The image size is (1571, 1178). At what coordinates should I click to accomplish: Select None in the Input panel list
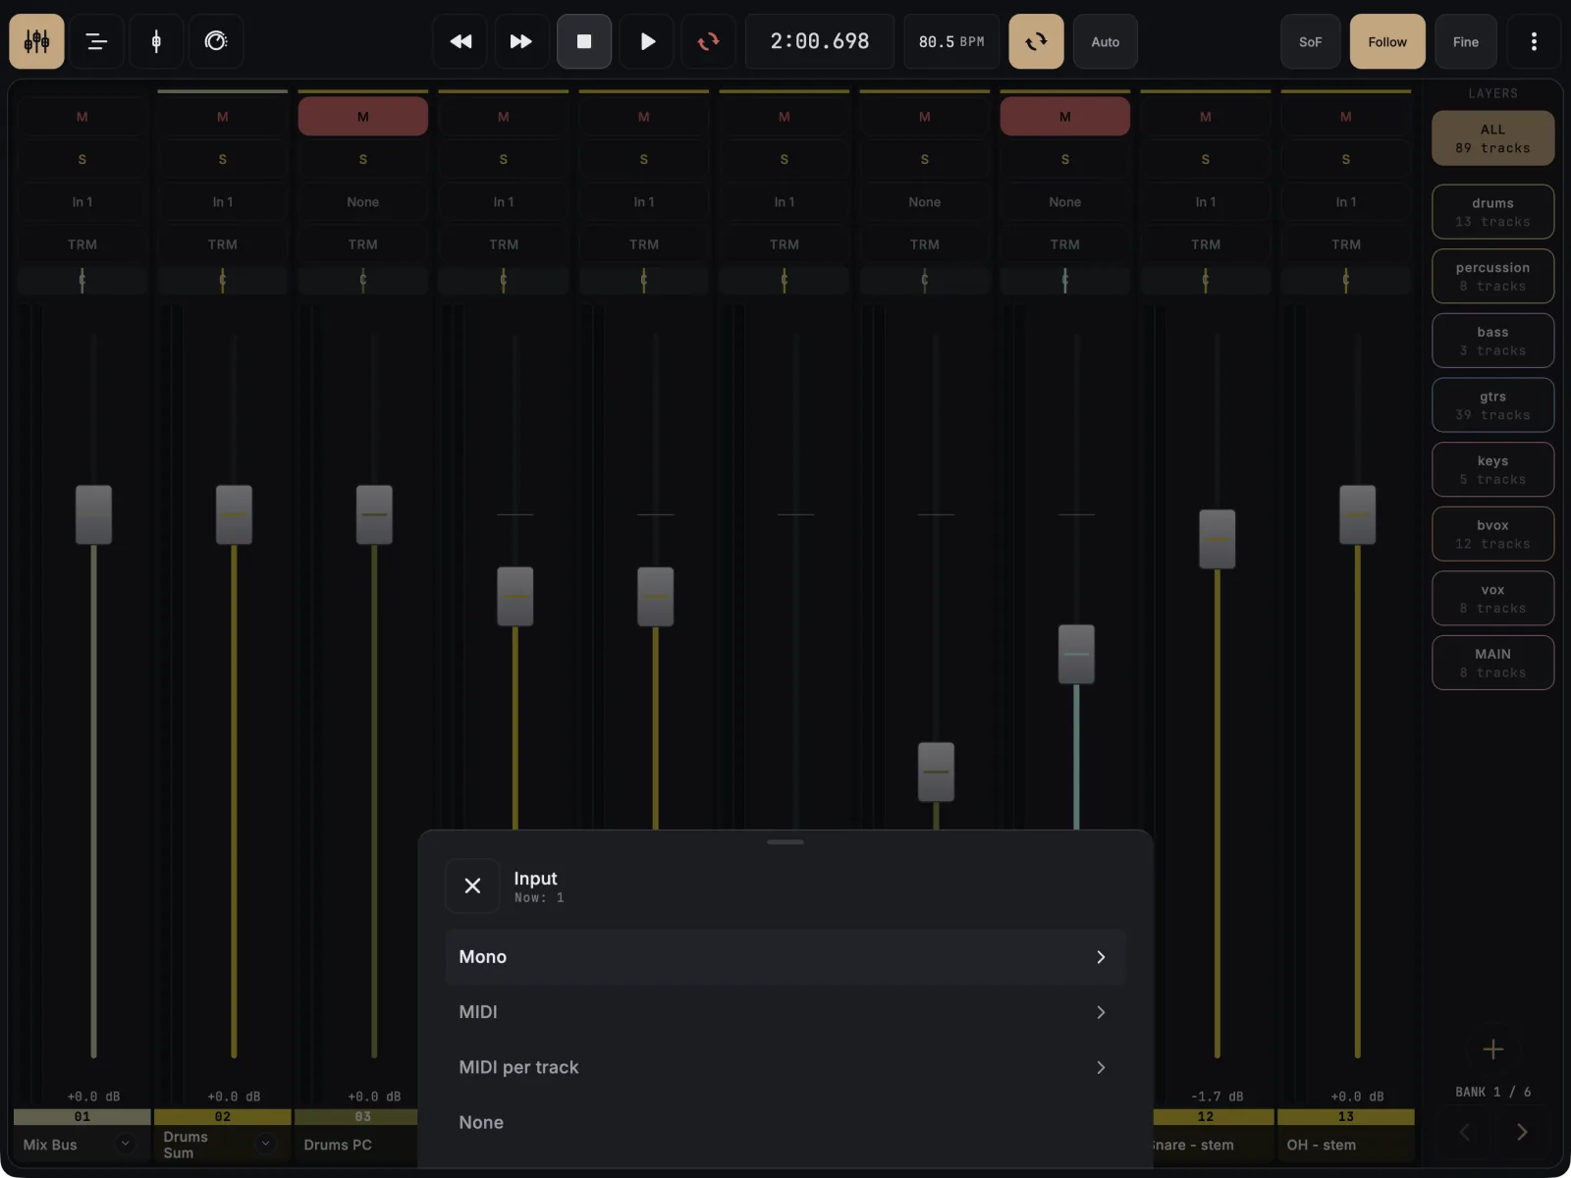coord(785,1122)
